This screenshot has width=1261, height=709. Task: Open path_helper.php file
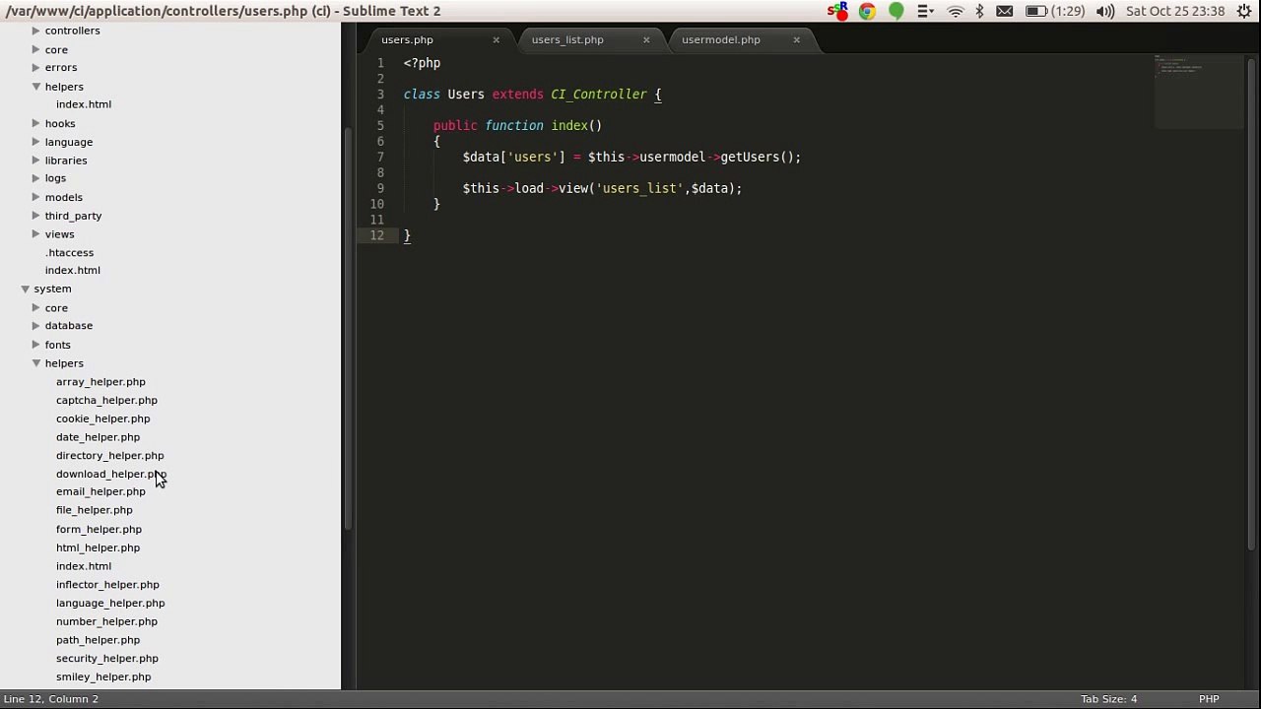coord(98,640)
